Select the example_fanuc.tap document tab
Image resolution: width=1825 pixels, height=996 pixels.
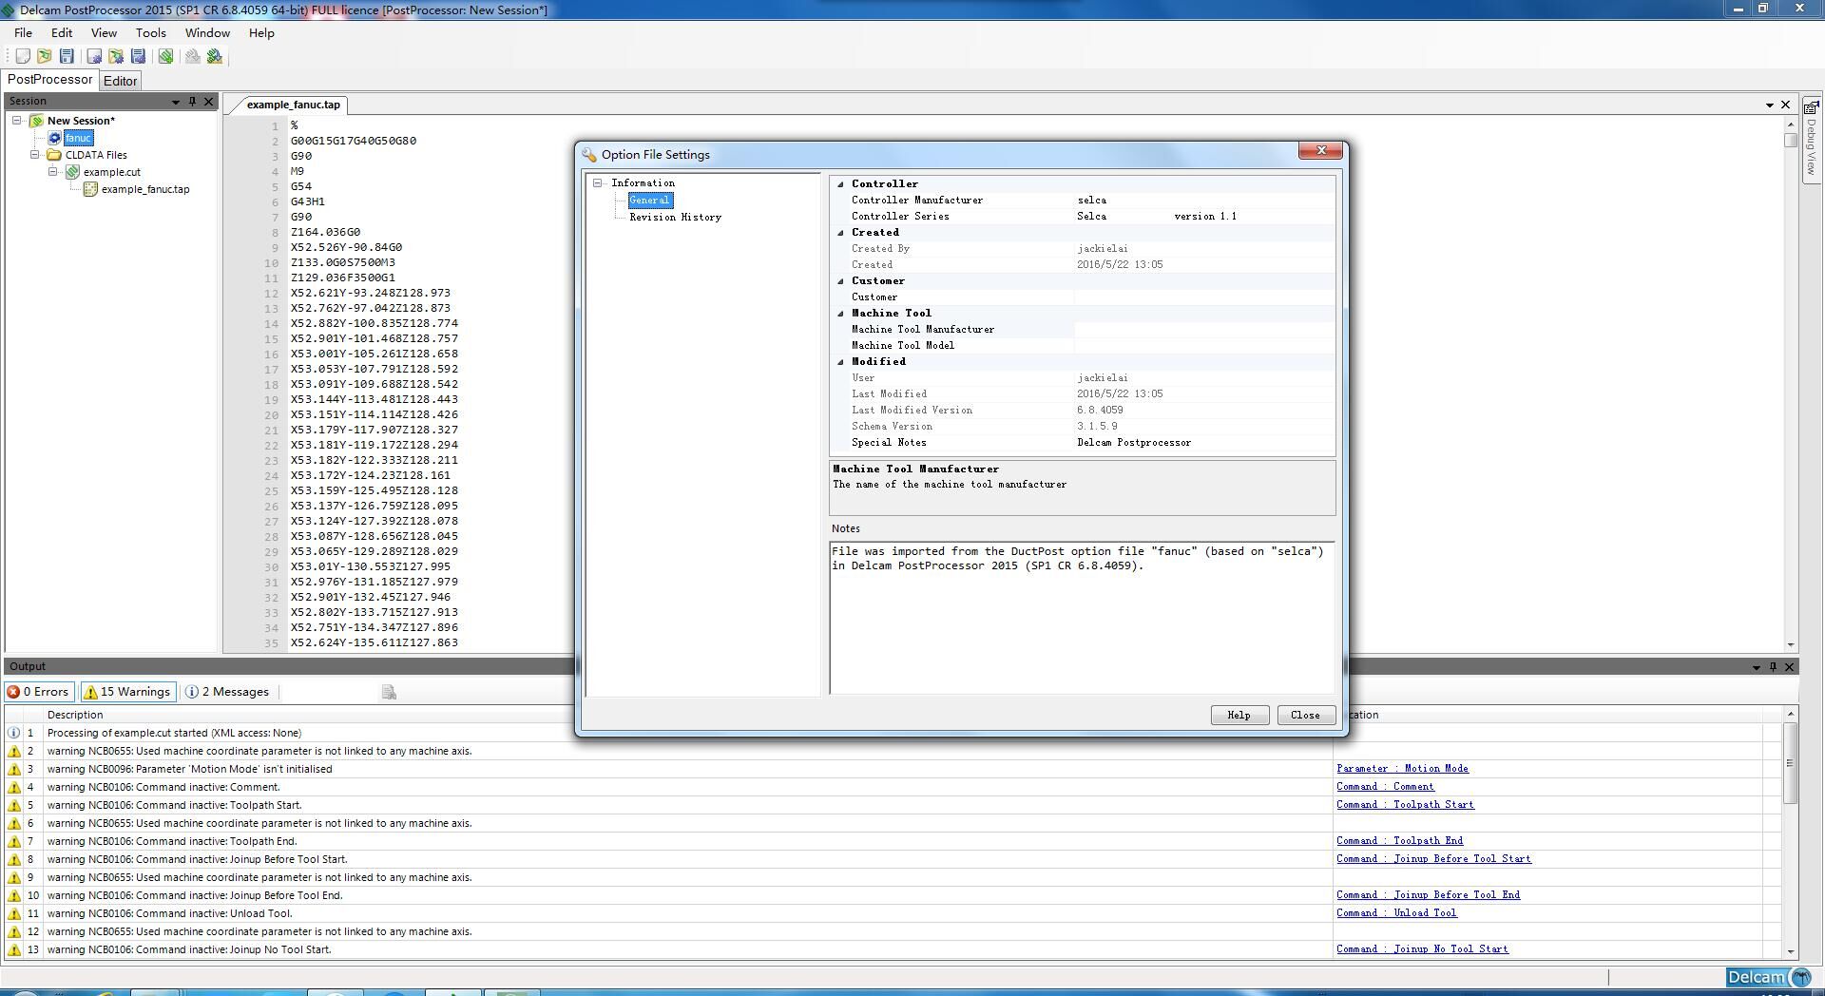click(x=294, y=105)
